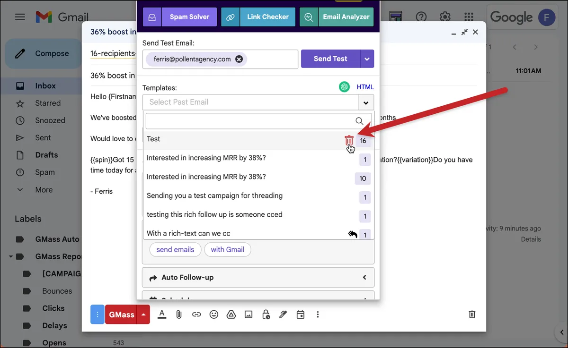Viewport: 568px width, 348px height.
Task: Choose 'Sending you a test campaign for threading'
Action: pos(258,196)
